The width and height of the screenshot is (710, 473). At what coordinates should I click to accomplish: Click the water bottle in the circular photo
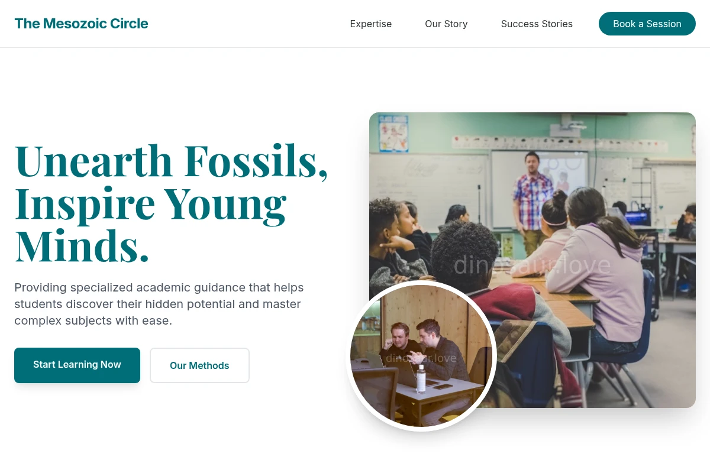421,378
